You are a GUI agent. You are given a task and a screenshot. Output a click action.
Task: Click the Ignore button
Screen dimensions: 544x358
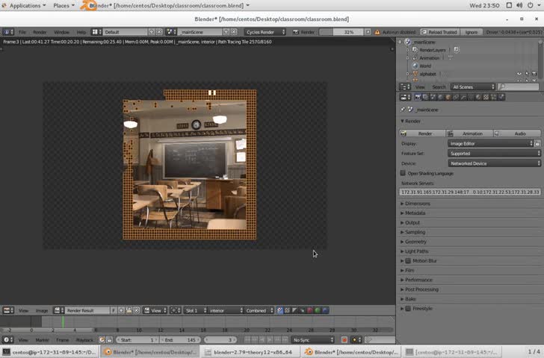tap(471, 32)
